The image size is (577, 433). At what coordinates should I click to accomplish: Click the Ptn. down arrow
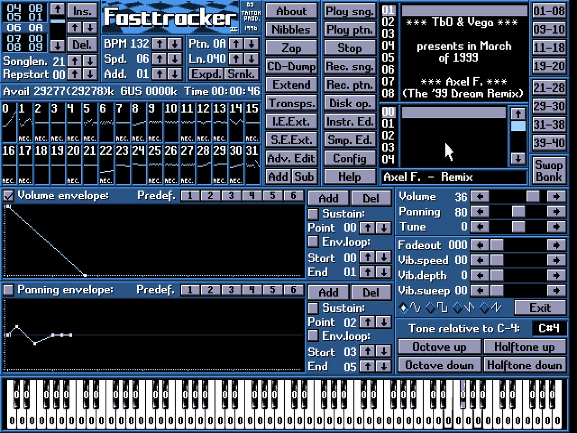[x=251, y=43]
